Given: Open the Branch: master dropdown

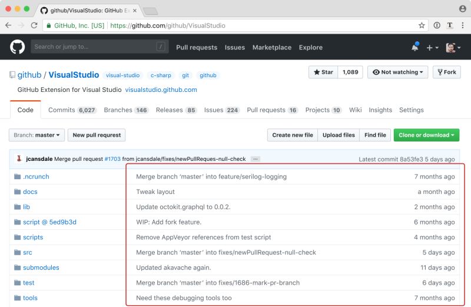Looking at the screenshot, I should [37, 135].
